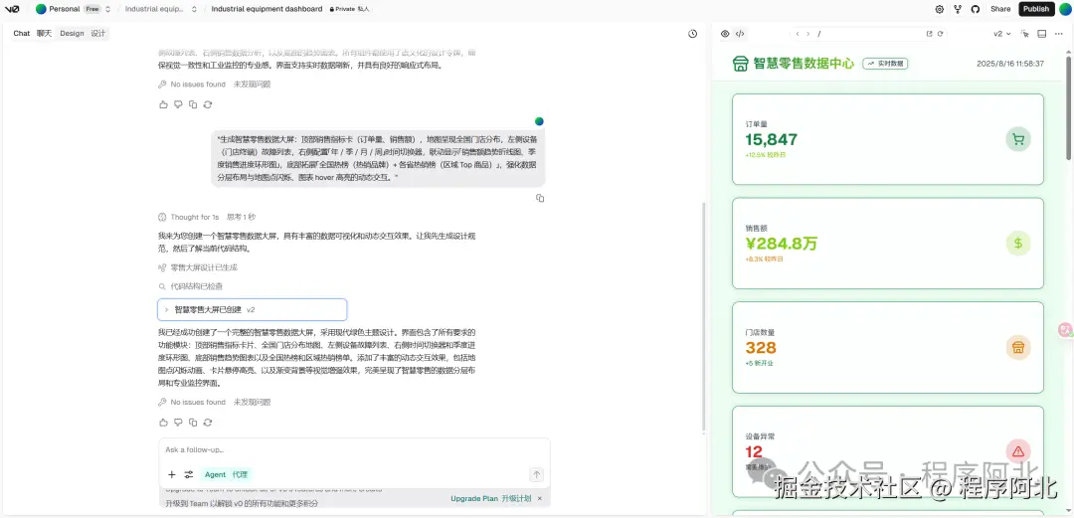The width and height of the screenshot is (1074, 518).
Task: Switch to preview mode with eye icon
Action: coord(725,34)
